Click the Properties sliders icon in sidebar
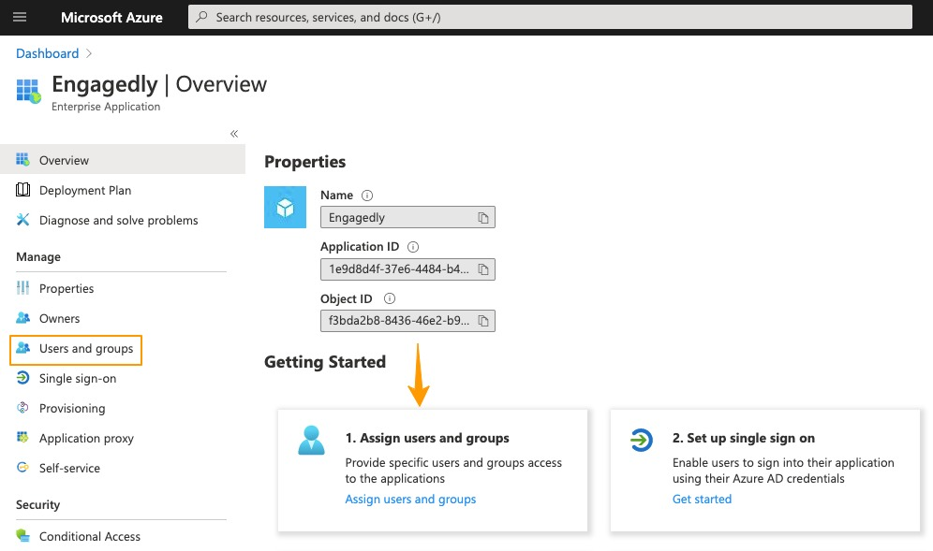The image size is (933, 551). 22,288
